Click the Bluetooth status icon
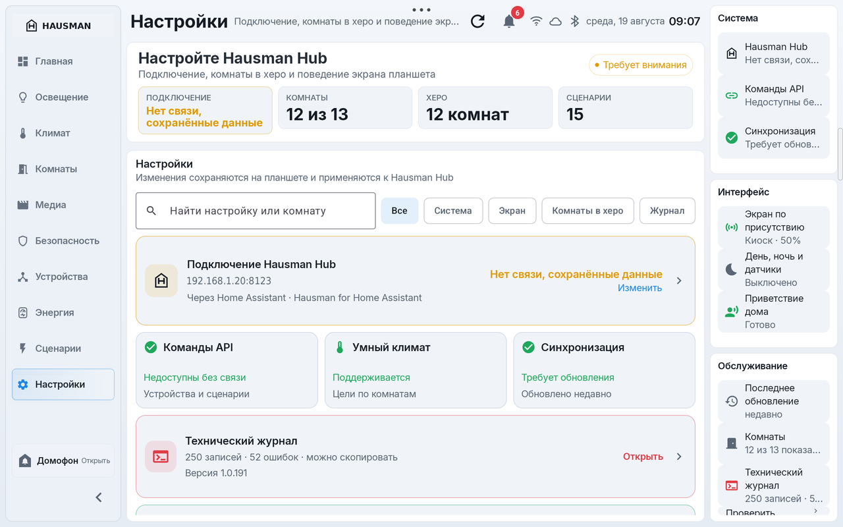Viewport: 843px width, 527px height. (574, 21)
